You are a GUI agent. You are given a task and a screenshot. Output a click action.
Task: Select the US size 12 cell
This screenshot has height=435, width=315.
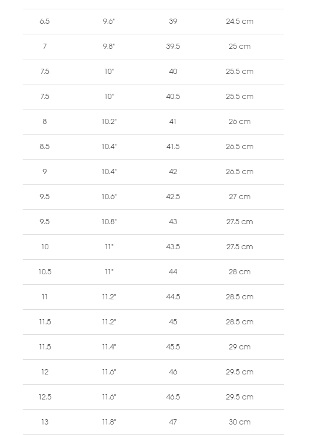[45, 372]
